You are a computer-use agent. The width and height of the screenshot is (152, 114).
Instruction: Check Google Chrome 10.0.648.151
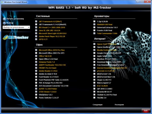coord(94,53)
